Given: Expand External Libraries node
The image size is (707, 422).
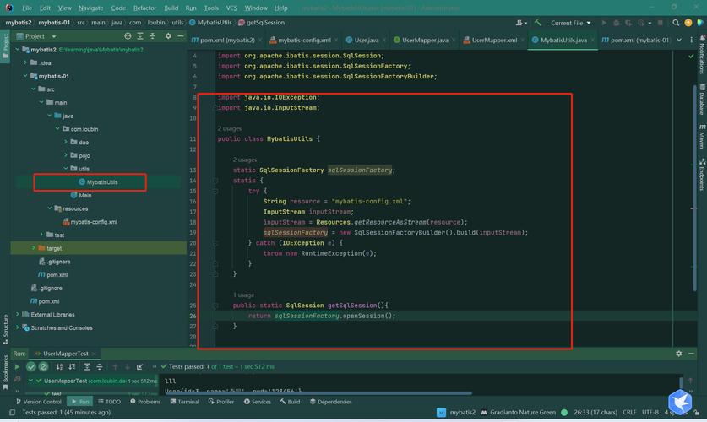Looking at the screenshot, I should tap(18, 314).
